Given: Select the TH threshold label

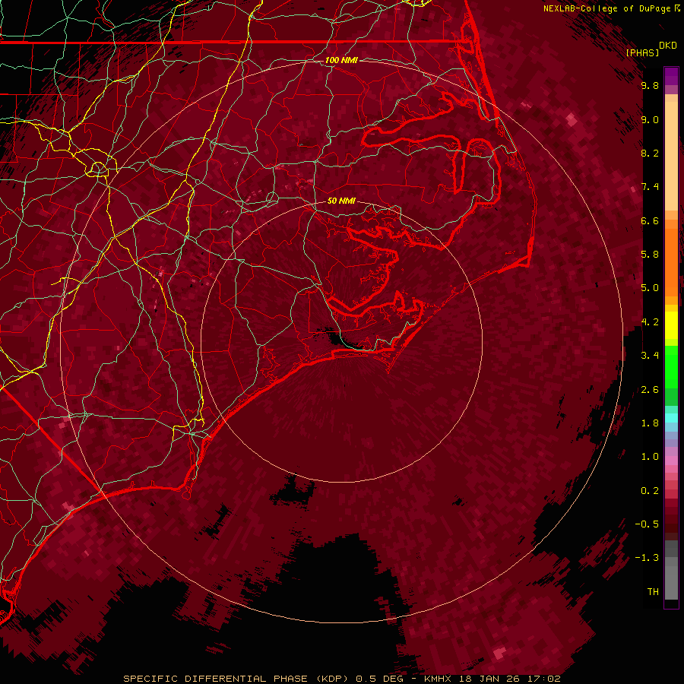Looking at the screenshot, I should click(x=653, y=592).
